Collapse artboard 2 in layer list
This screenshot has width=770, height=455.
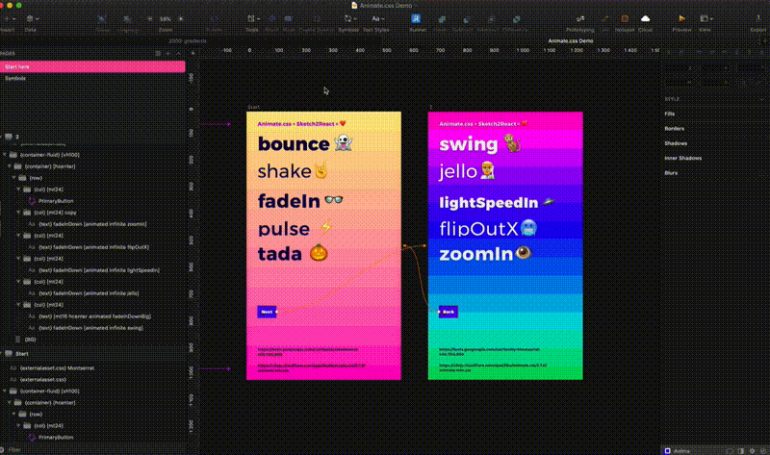coord(2,137)
